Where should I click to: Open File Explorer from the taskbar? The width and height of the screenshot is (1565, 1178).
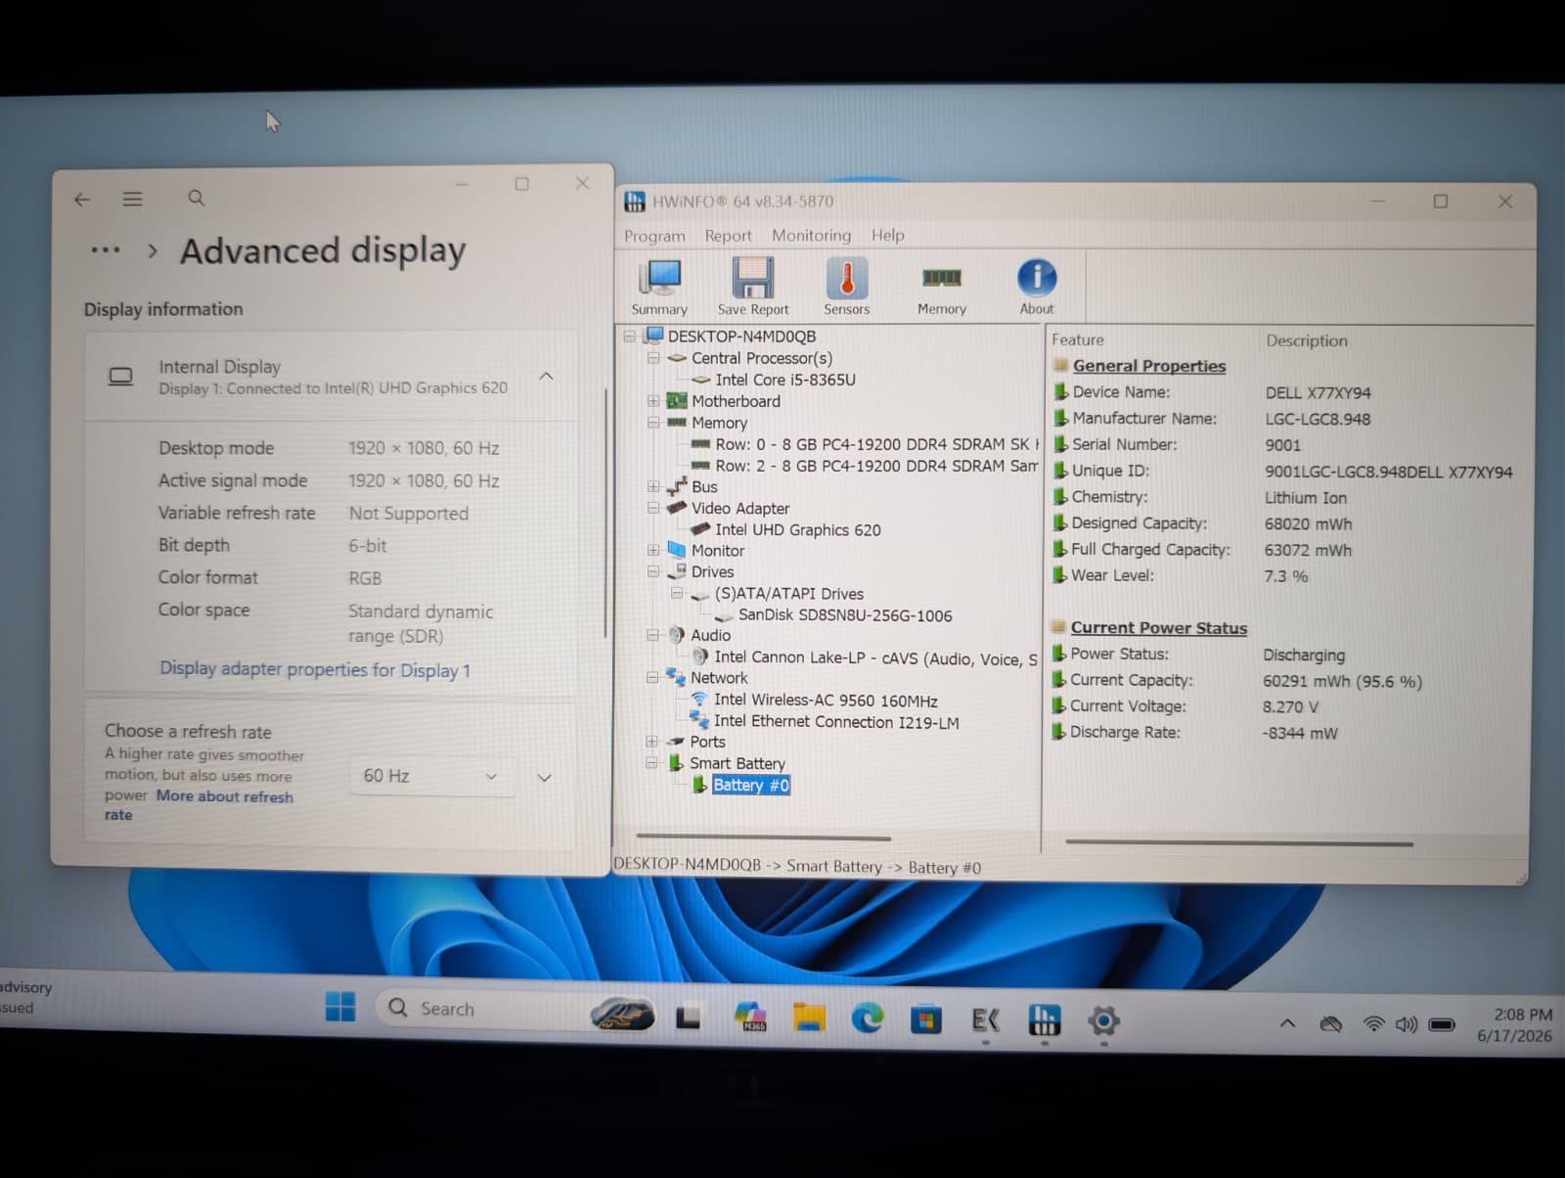coord(809,1019)
